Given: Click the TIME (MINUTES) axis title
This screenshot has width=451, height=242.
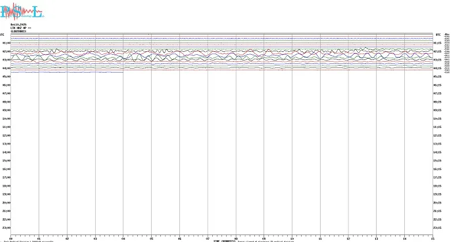Looking at the screenshot, I should coord(224,240).
